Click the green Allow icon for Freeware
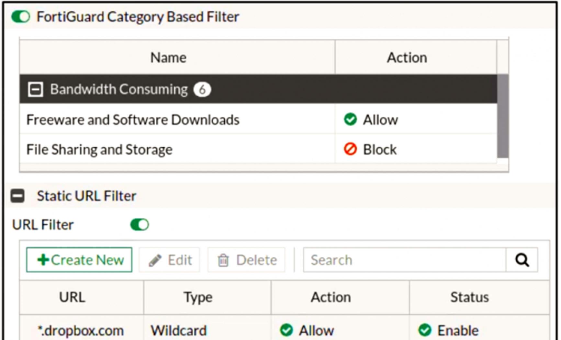Screen dimensions: 561x340 click(x=350, y=119)
